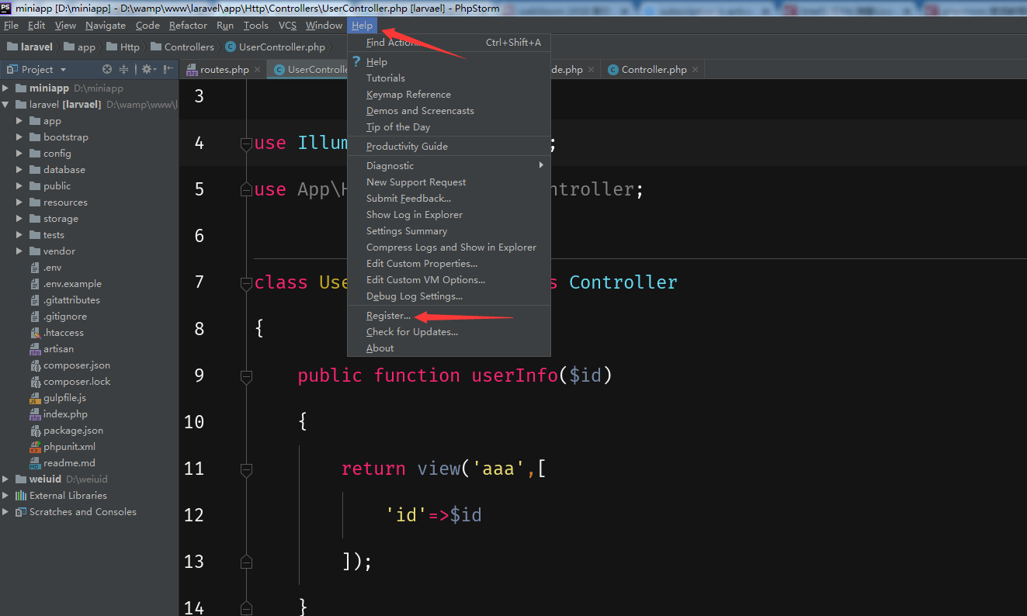Choose Register... from the Help menu
Viewport: 1027px width, 616px height.
(449, 316)
